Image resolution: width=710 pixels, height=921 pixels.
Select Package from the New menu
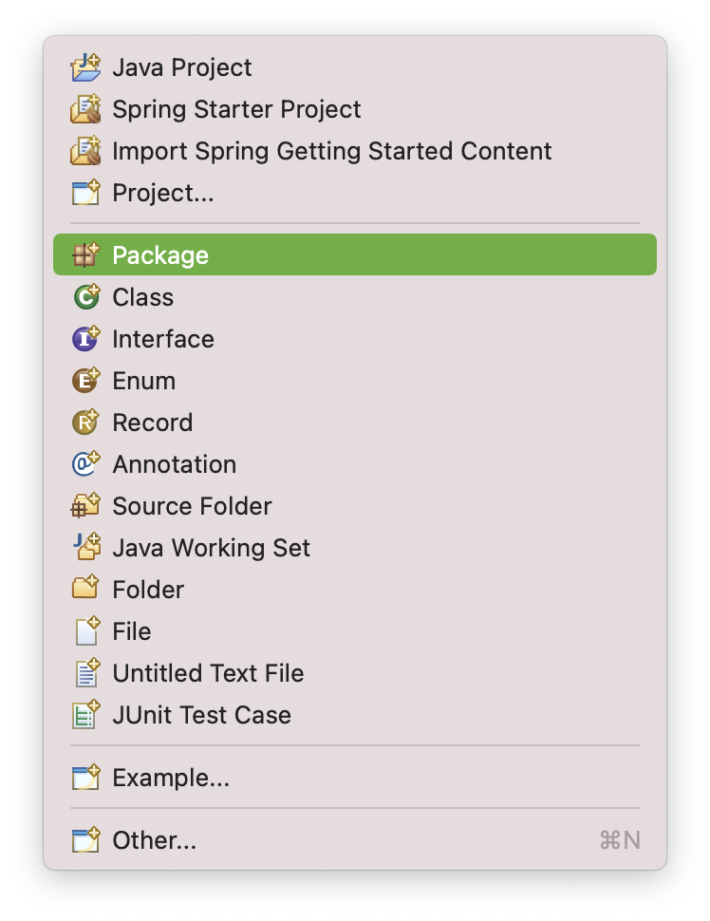pyautogui.click(x=160, y=255)
